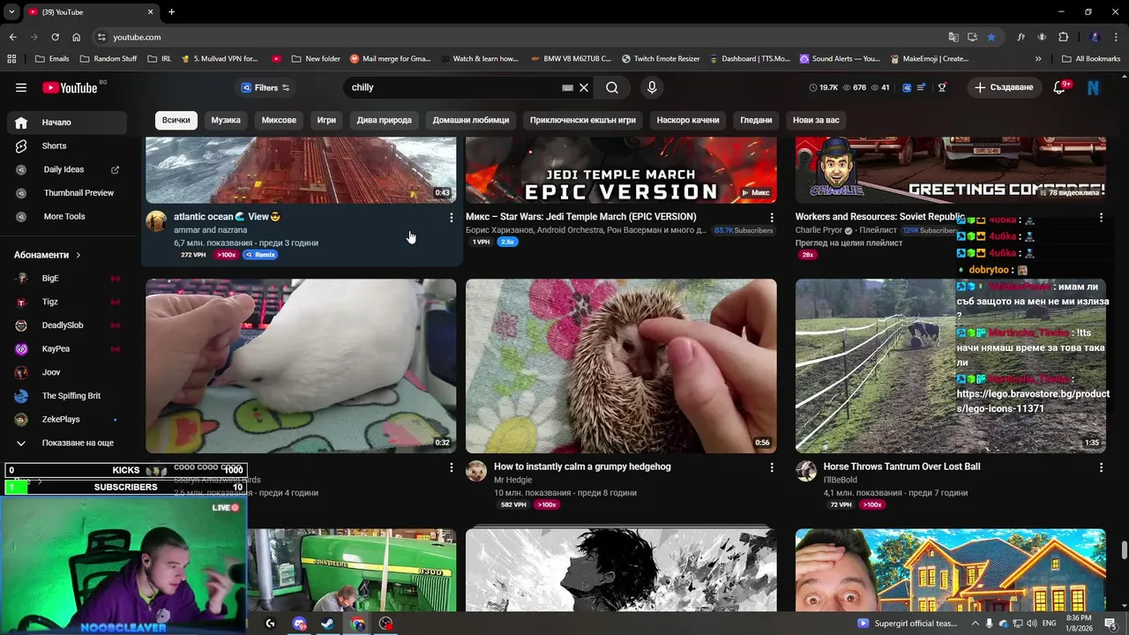This screenshot has width=1129, height=635.
Task: Toggle the blue bookmark star
Action: 991,37
